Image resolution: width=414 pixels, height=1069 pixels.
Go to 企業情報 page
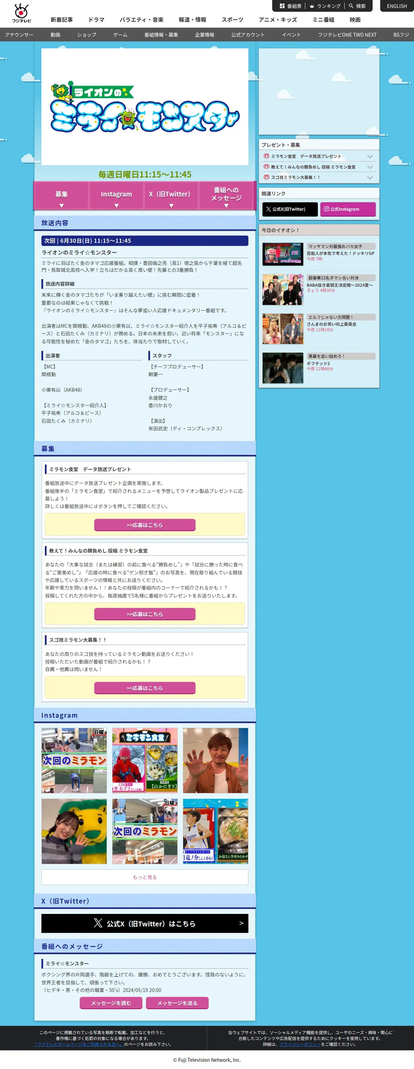(x=204, y=35)
